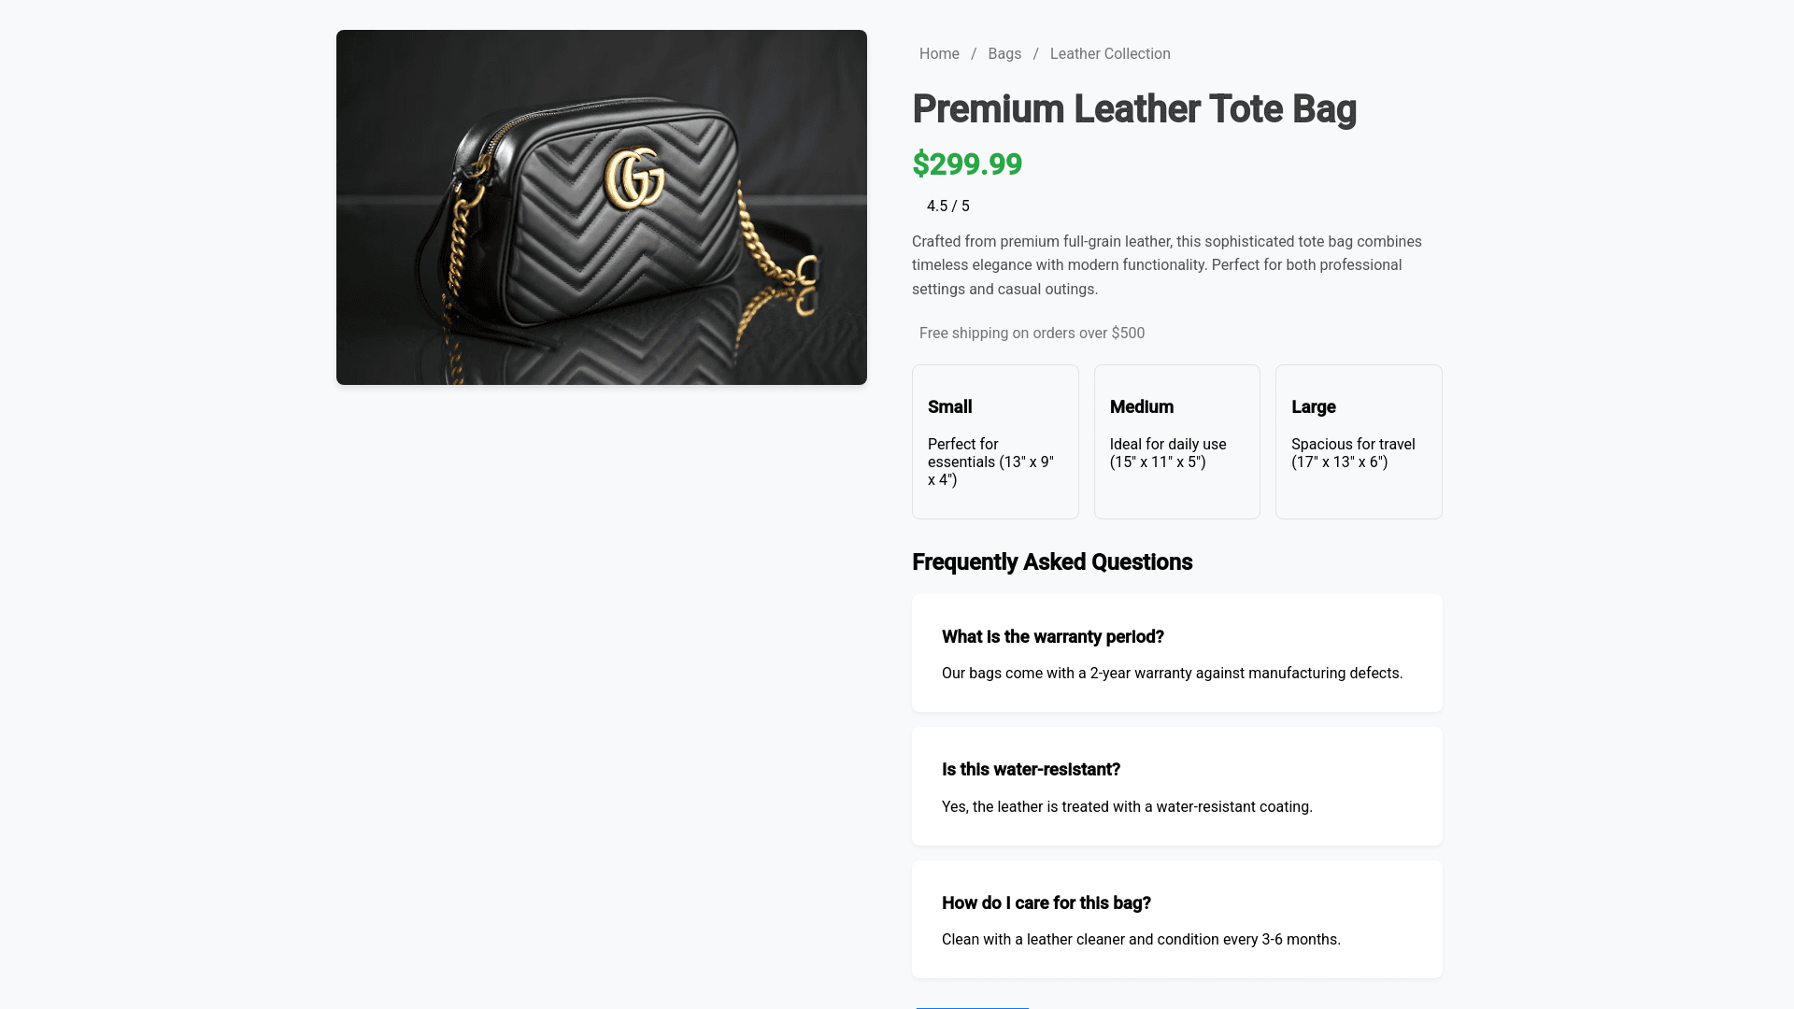Click the Premium Leather Tote Bag title
Viewport: 1794px width, 1009px height.
pos(1134,109)
